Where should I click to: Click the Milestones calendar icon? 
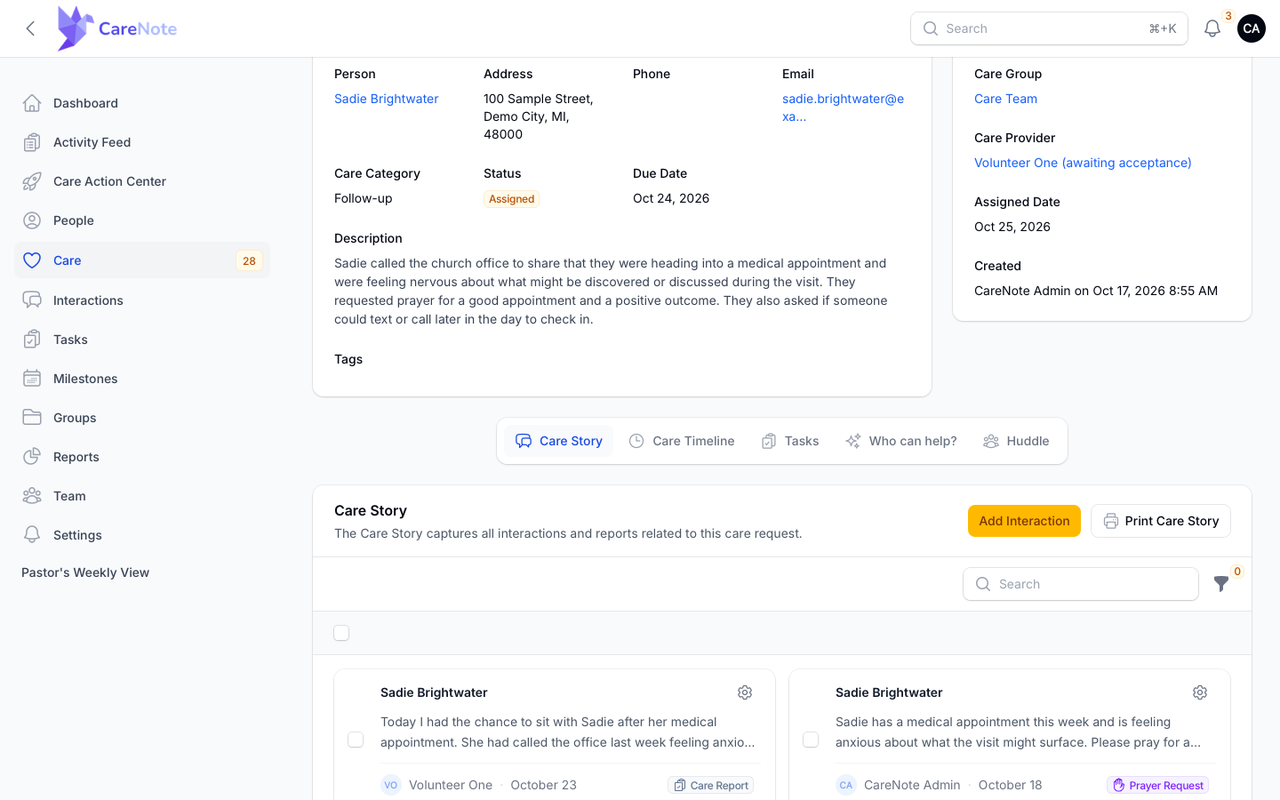[x=32, y=379]
